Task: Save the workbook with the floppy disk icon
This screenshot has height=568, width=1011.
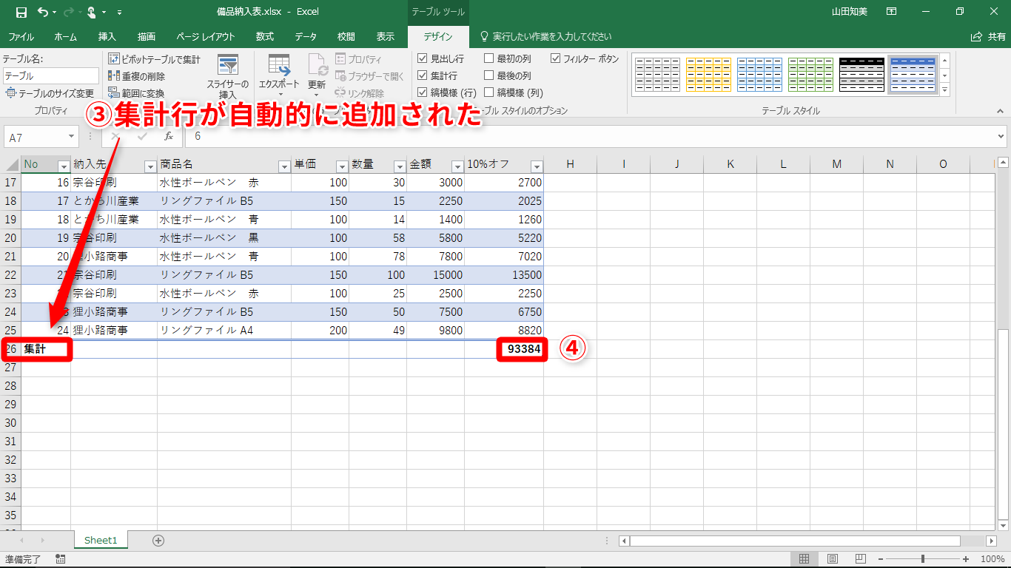Action: [21, 12]
